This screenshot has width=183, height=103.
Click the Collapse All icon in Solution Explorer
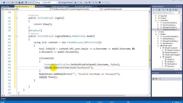pos(173,10)
